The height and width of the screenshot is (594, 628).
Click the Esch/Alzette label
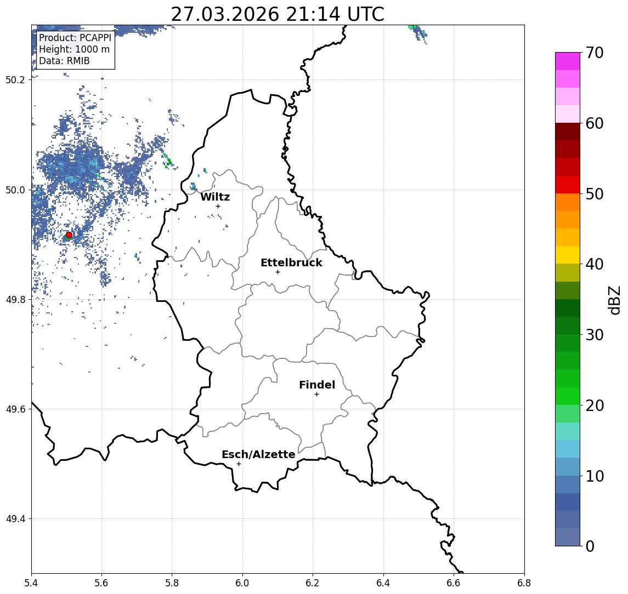[258, 455]
